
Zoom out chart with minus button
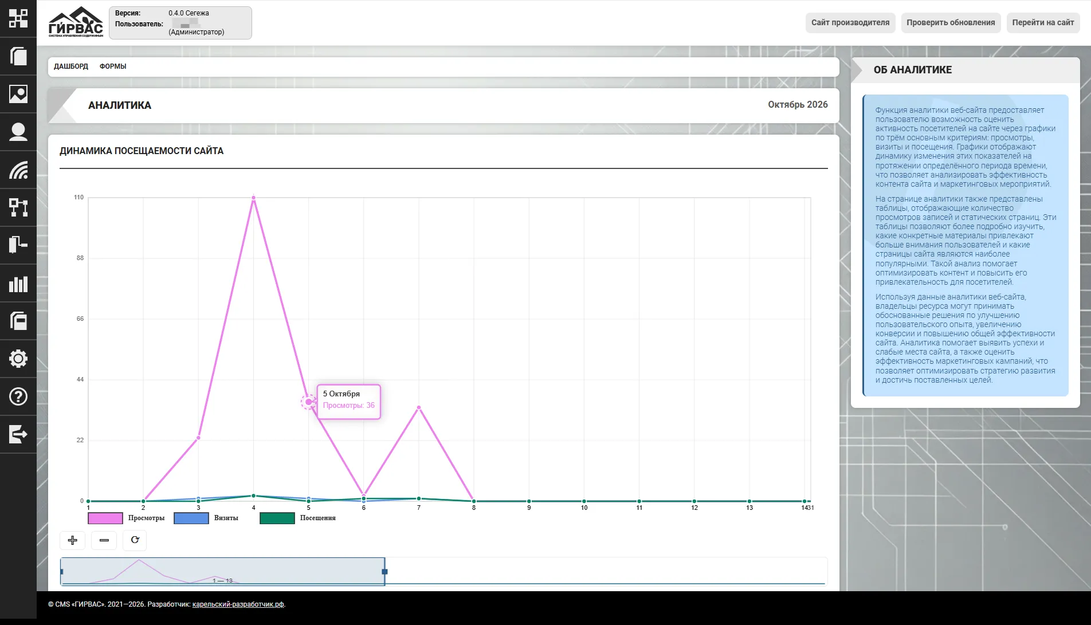(104, 540)
